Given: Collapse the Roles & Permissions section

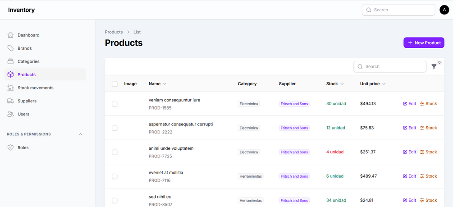Looking at the screenshot, I should pos(81,134).
